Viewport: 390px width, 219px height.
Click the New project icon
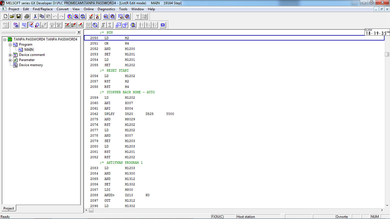point(6,16)
